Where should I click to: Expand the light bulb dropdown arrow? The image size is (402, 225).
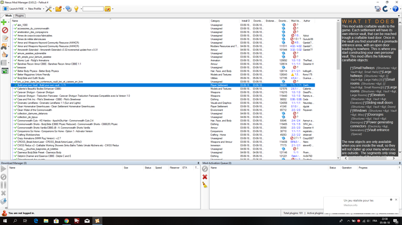click(x=81, y=9)
